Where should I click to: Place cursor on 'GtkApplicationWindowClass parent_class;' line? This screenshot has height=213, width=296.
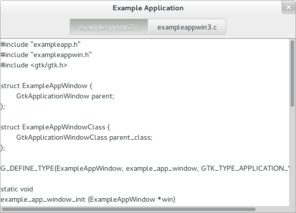[x=85, y=137]
